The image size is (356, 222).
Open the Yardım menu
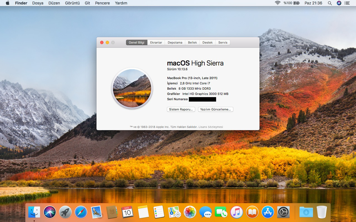(x=121, y=3)
